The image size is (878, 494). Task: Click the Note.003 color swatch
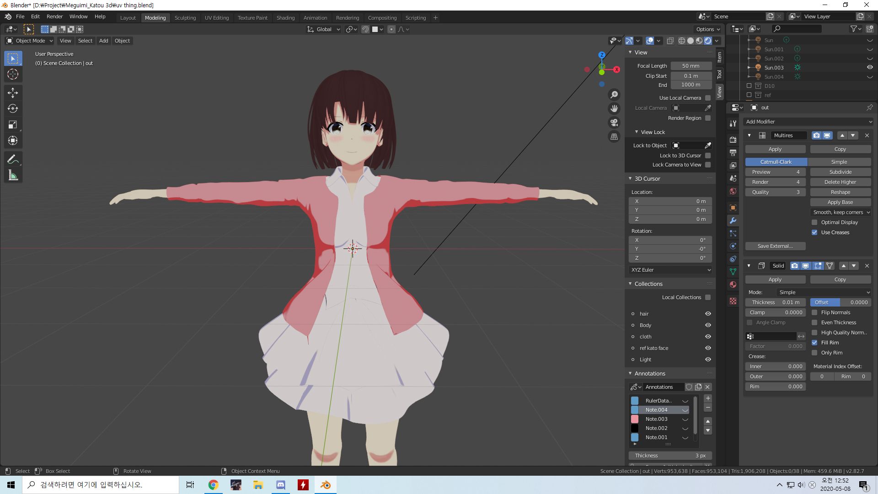[634, 419]
